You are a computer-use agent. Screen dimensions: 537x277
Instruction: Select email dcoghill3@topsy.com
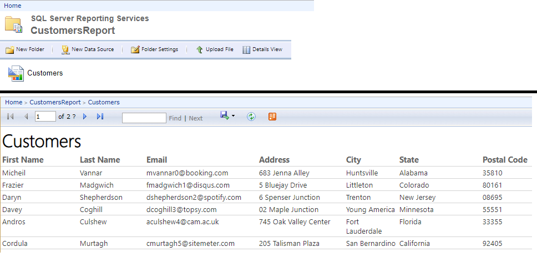(181, 210)
